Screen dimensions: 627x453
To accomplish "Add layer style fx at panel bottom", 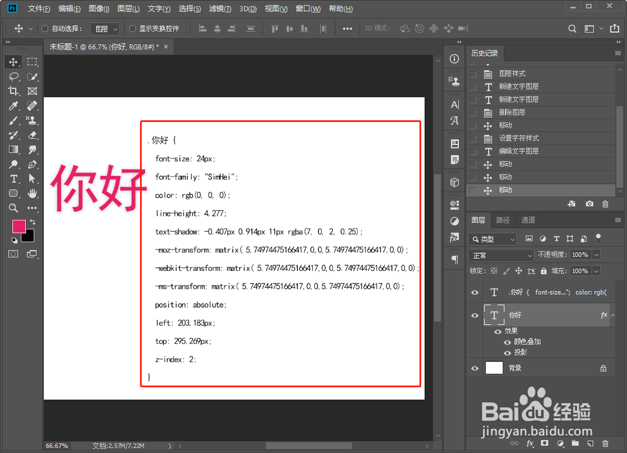I will point(530,443).
